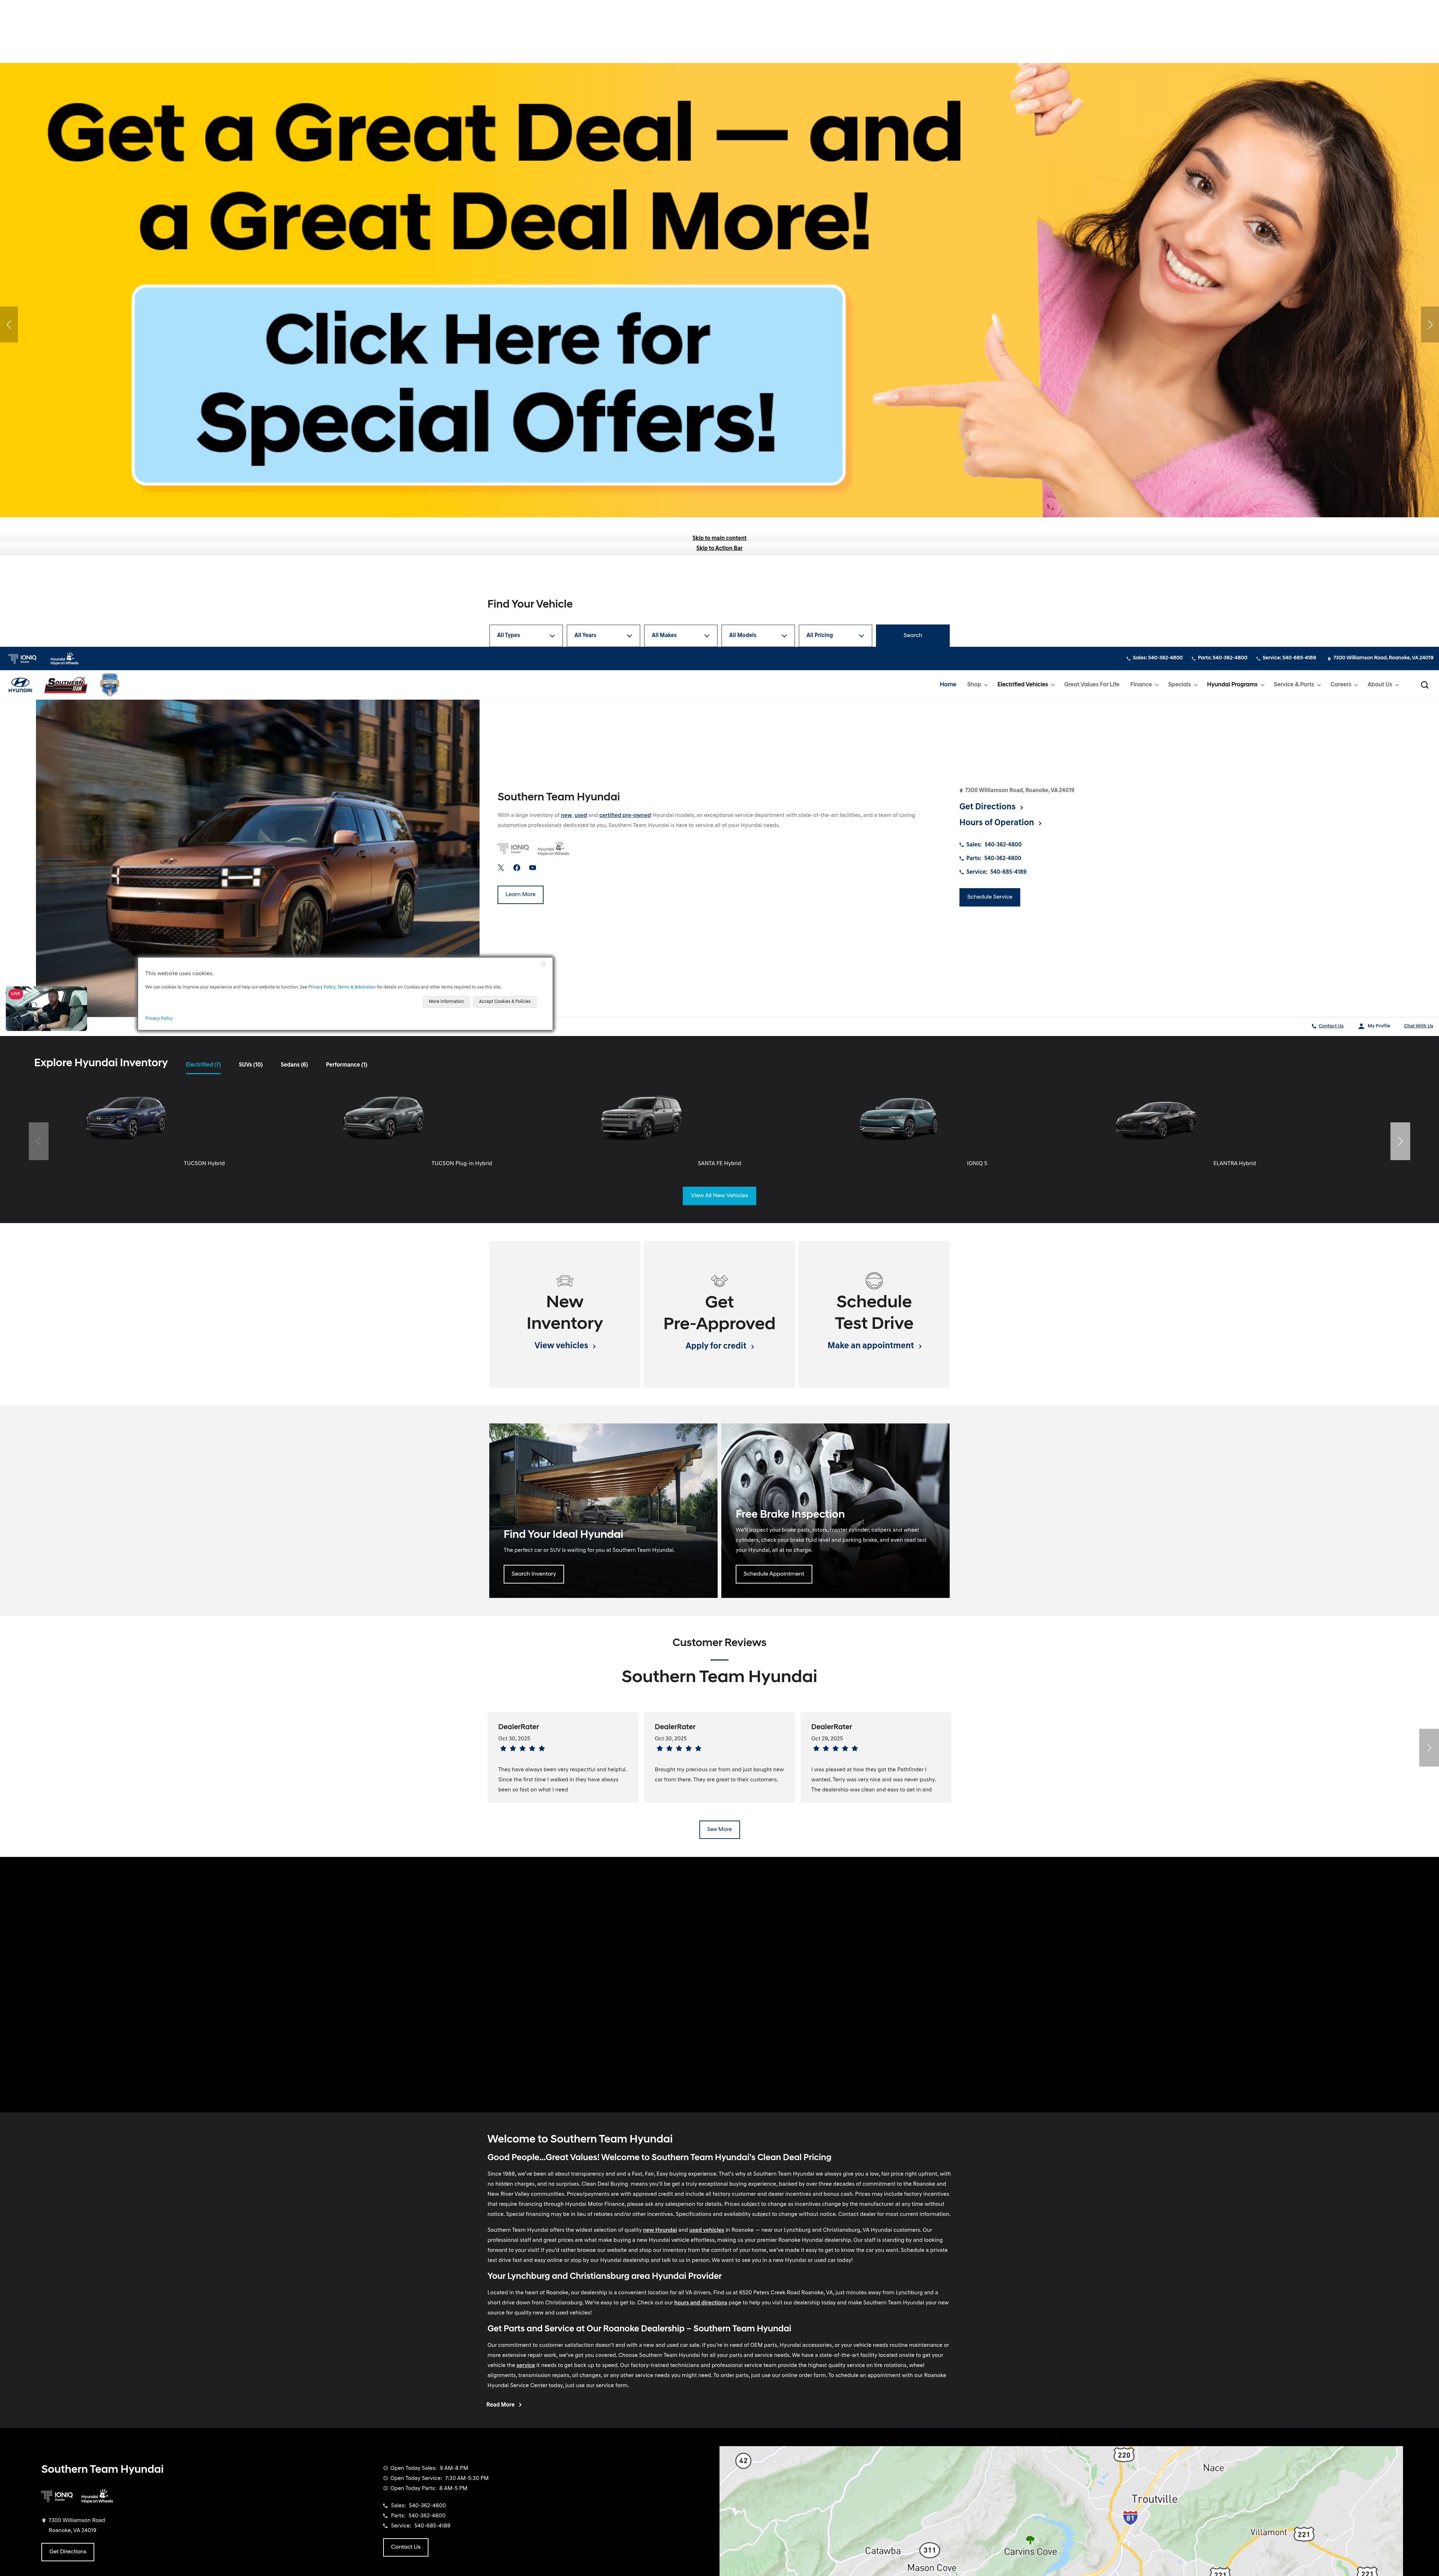Image resolution: width=1439 pixels, height=2576 pixels.
Task: Open the About Us menu
Action: [x=1383, y=685]
